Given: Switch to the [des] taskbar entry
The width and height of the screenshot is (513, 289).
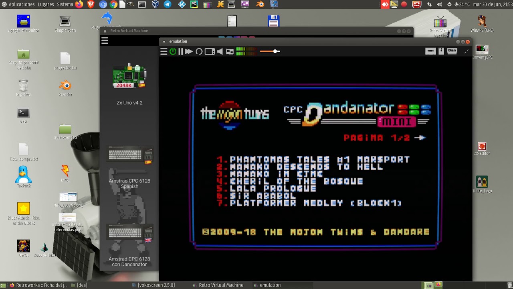Looking at the screenshot, I should 79,285.
